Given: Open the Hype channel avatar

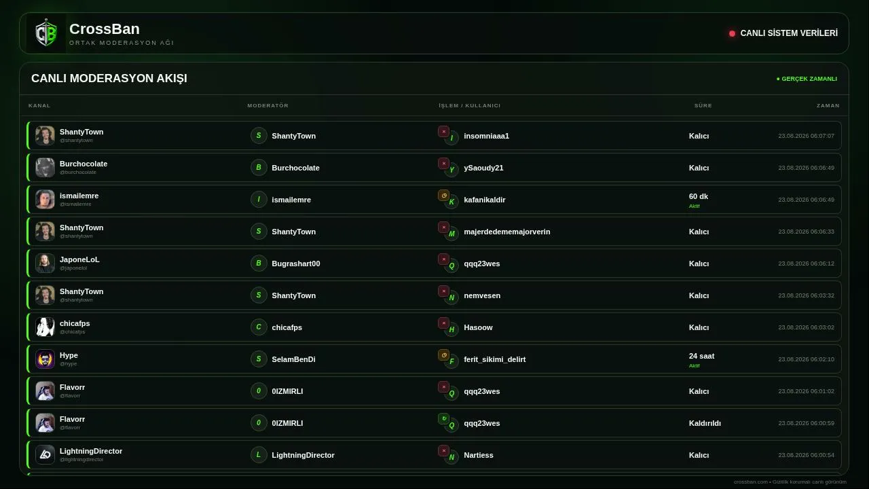Looking at the screenshot, I should (x=45, y=359).
